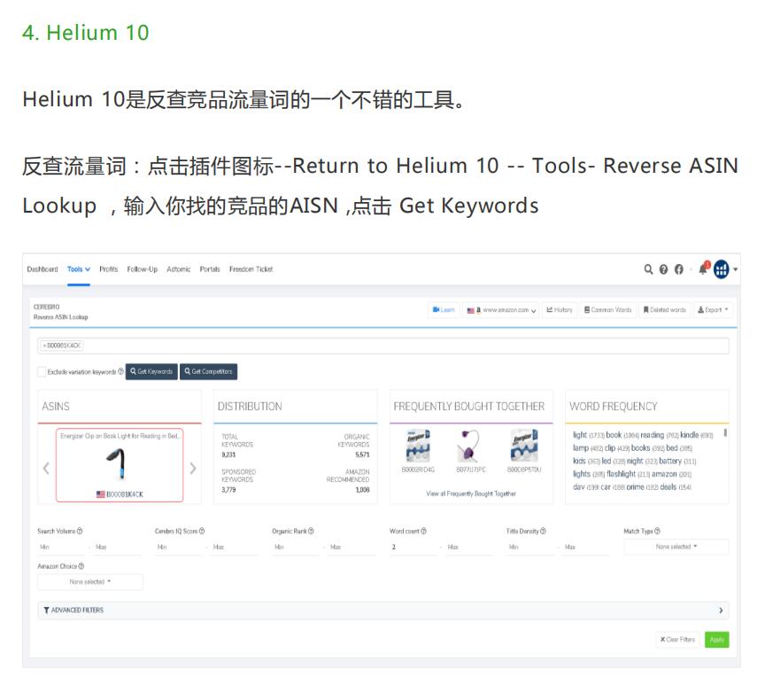Click the ASIN input field
The image size is (765, 692).
[383, 346]
